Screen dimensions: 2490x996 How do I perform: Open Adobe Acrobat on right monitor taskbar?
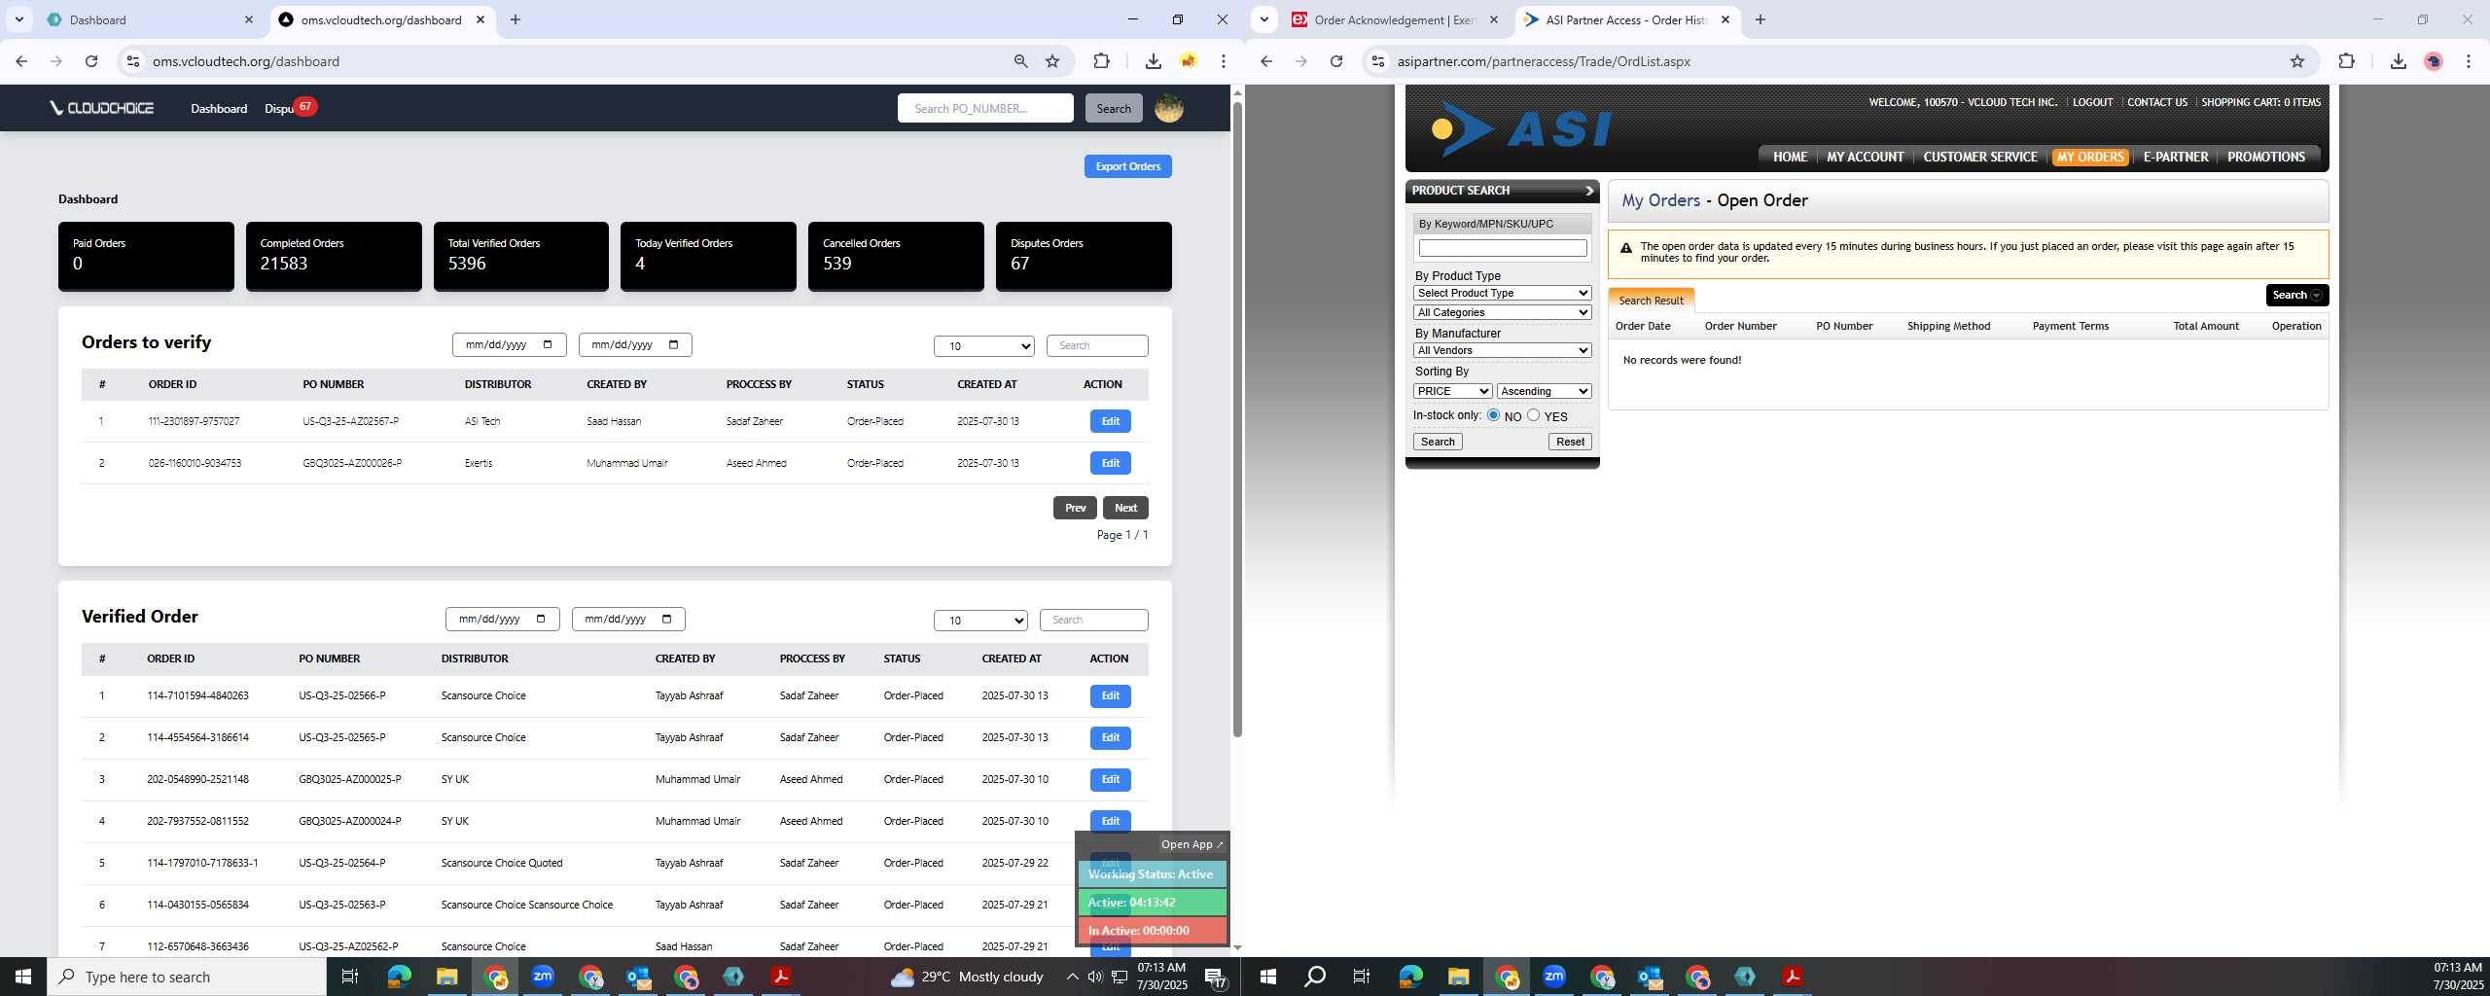point(1793,977)
